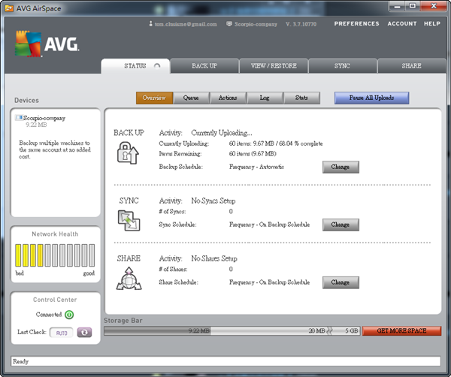Minimize the AVG AirSpace window
Screen dimensions: 451x377
(397, 6)
